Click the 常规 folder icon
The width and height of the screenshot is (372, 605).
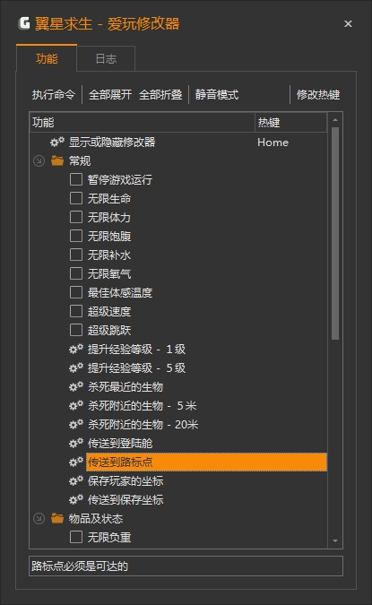57,160
